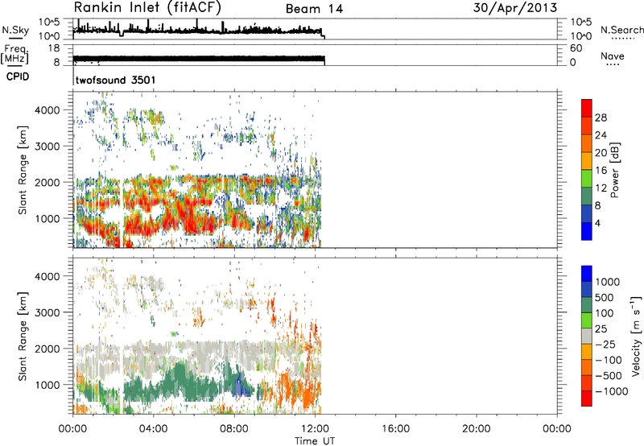Click the blue velocity patch near 08:00
This screenshot has height=446, width=644.
click(x=240, y=386)
